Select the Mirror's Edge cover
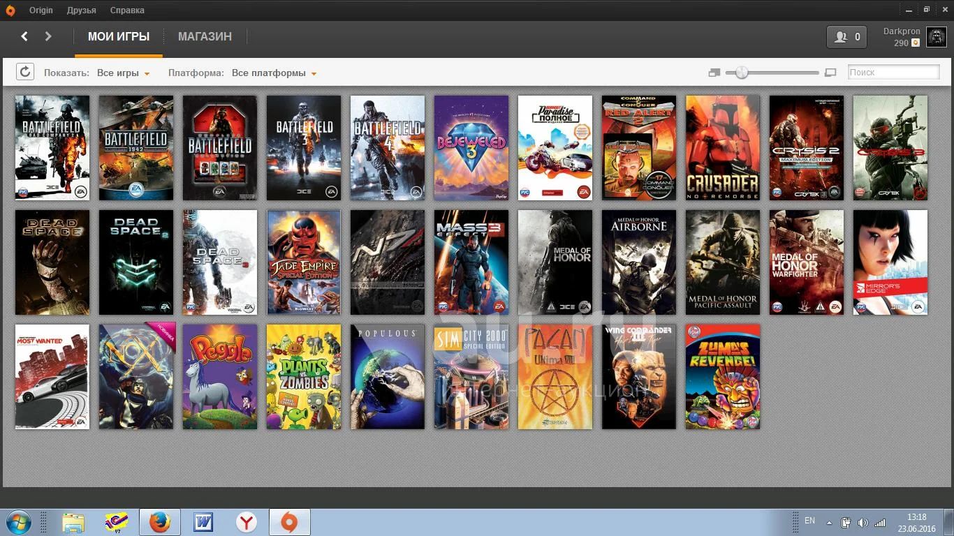The image size is (954, 536). click(x=890, y=262)
